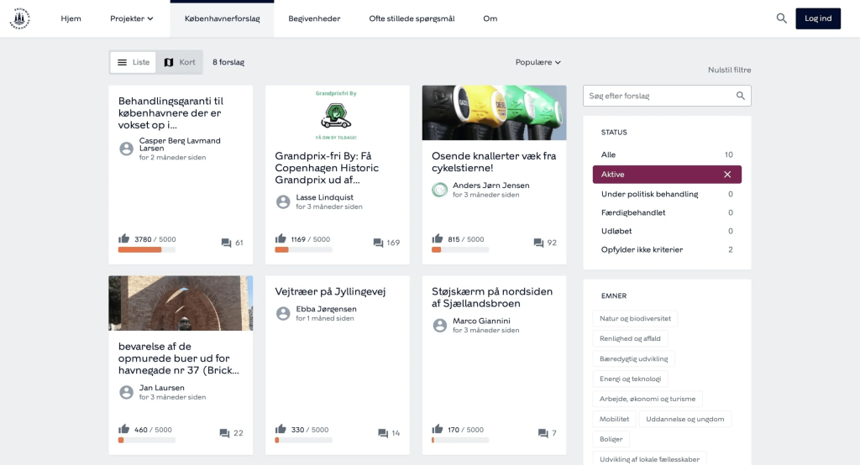Click the Copenhagen municipality logo
The width and height of the screenshot is (860, 465).
(x=19, y=18)
